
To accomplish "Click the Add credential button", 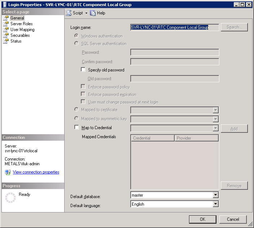I will (234, 129).
